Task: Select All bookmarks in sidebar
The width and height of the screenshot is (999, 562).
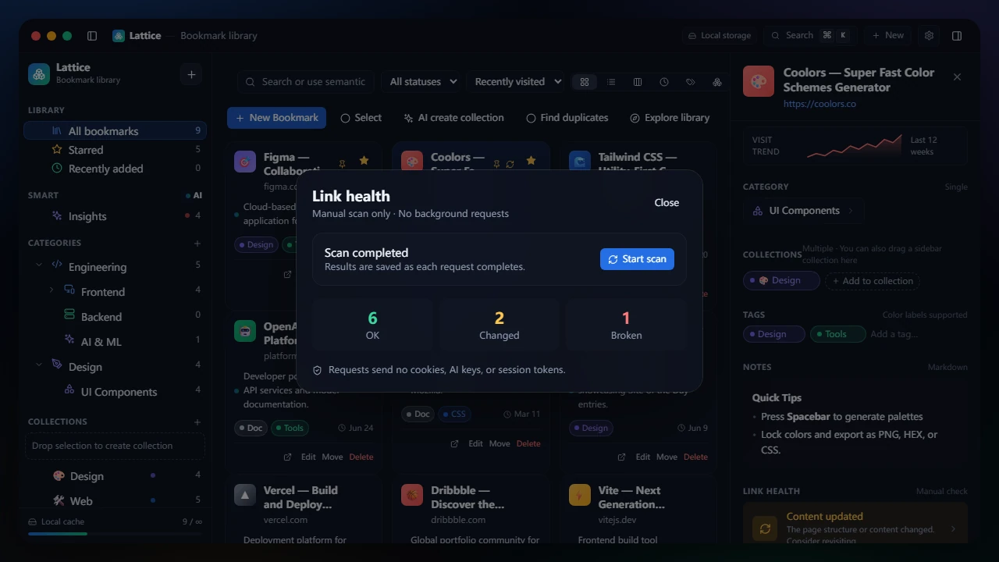Action: click(x=115, y=130)
